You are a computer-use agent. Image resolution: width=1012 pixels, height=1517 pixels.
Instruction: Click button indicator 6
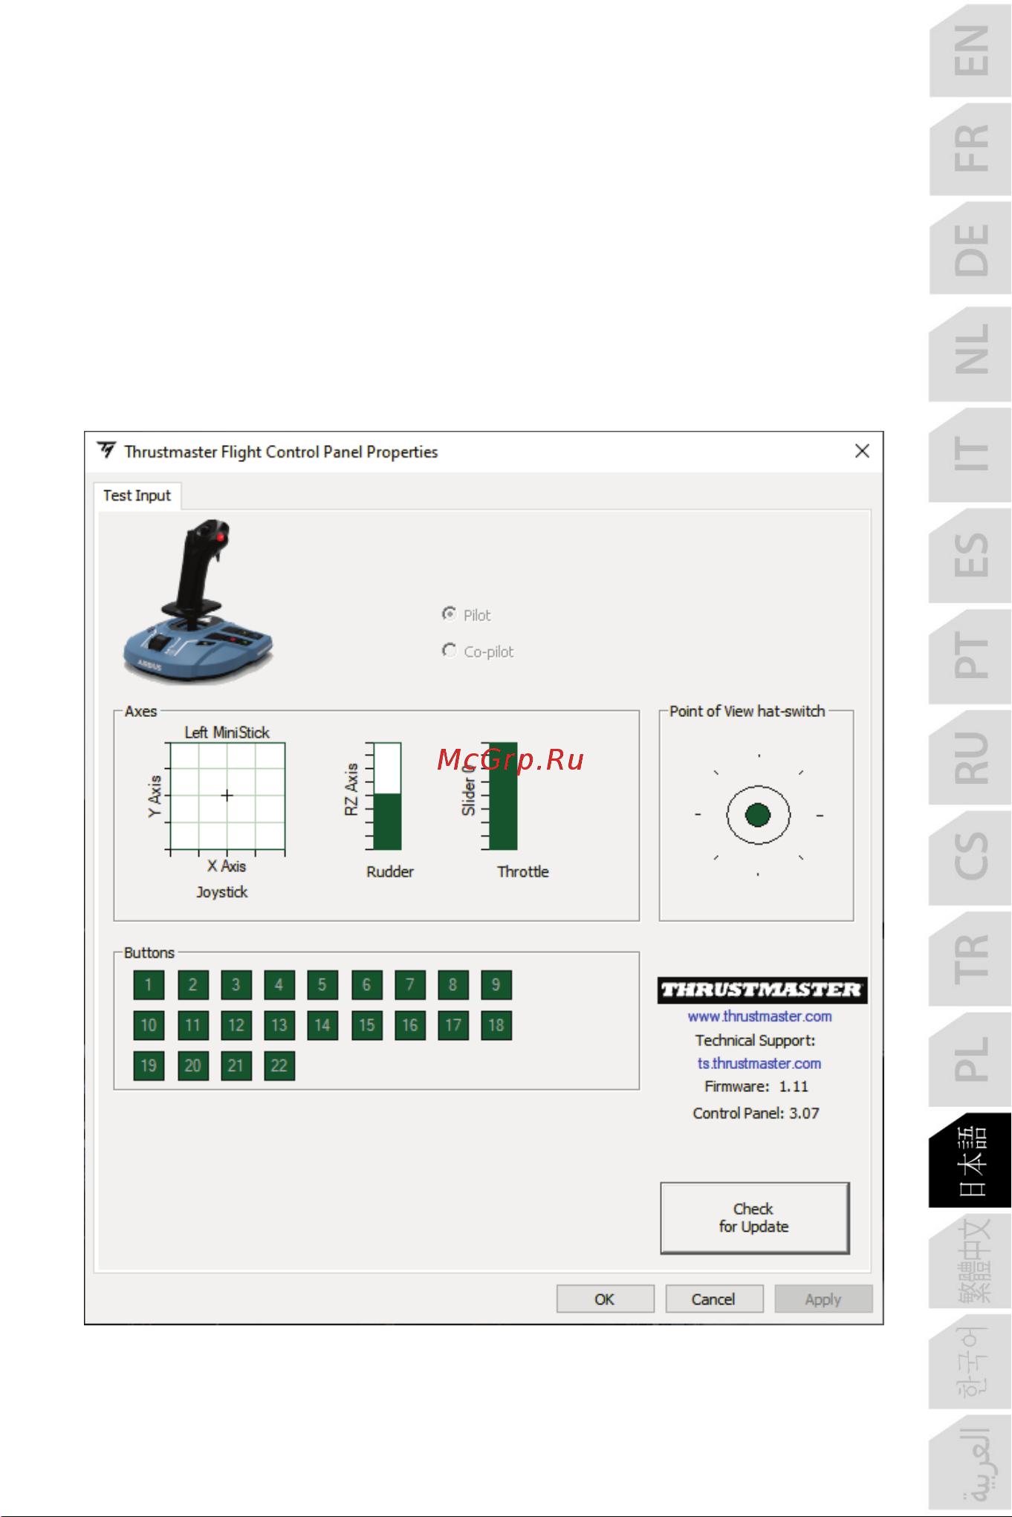click(366, 985)
